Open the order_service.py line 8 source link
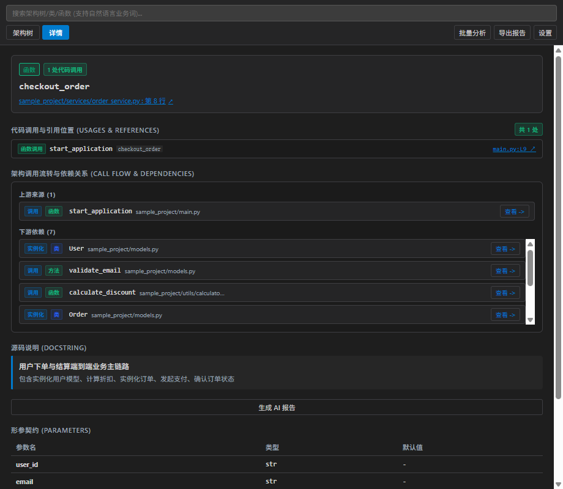 point(96,101)
